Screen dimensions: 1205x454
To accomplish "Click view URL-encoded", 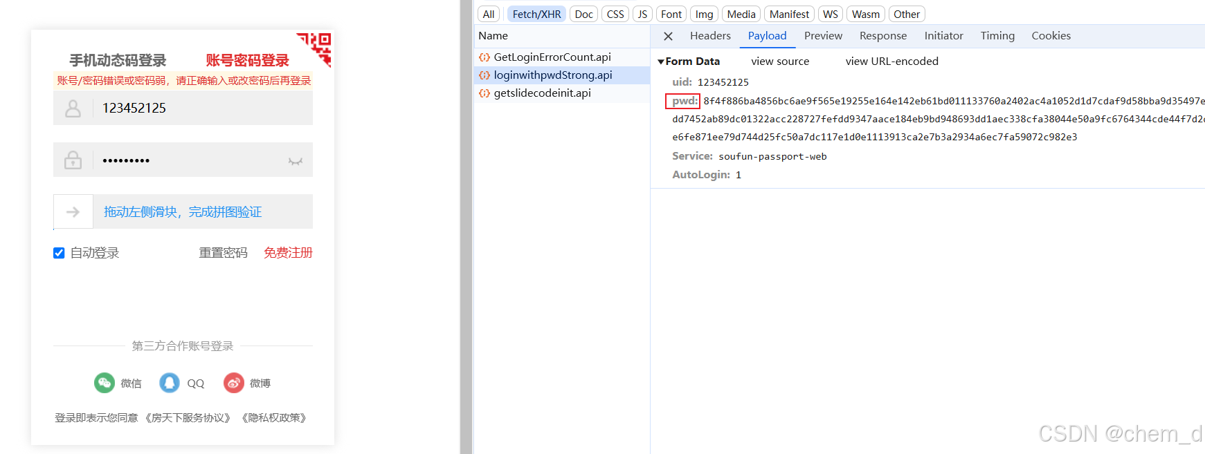I will click(891, 62).
